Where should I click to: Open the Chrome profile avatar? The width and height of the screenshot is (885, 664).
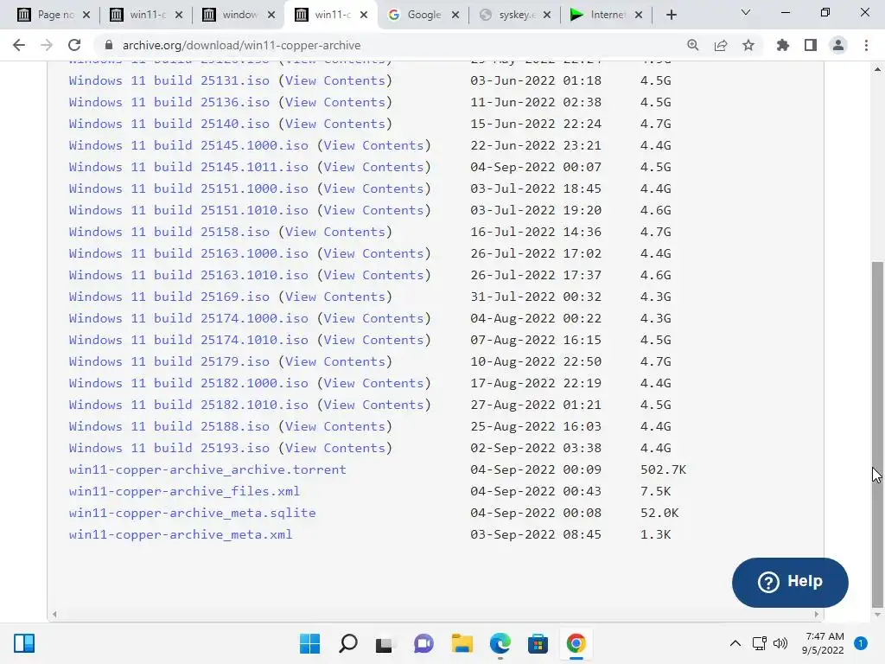(x=838, y=45)
